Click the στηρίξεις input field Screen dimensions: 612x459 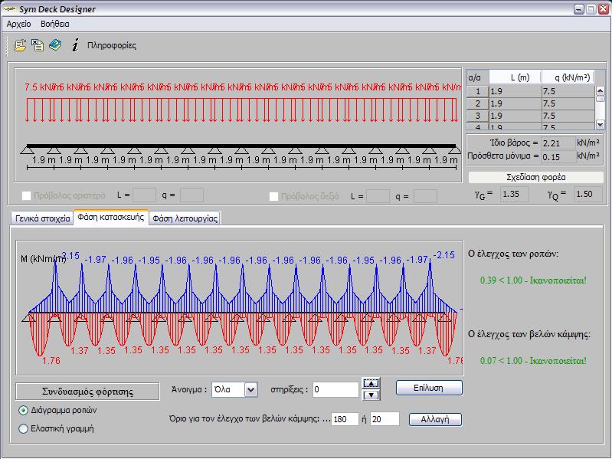coord(335,389)
